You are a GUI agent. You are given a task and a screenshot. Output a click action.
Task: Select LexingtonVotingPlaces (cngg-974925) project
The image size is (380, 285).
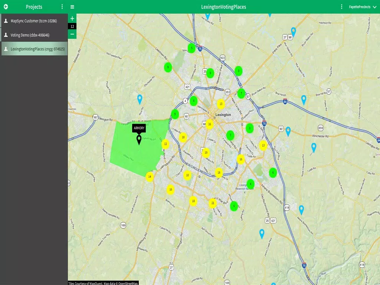pyautogui.click(x=35, y=49)
